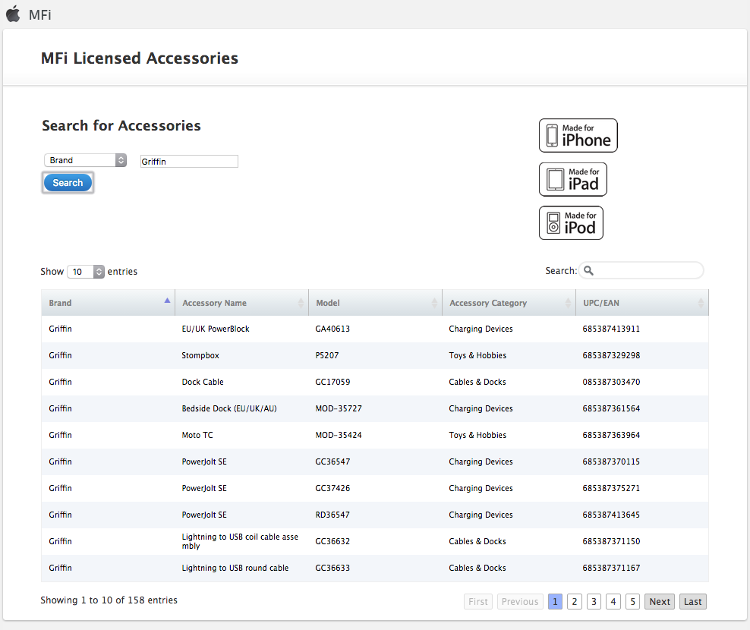This screenshot has width=750, height=630.
Task: Click the Made for iPhone badge
Action: (x=578, y=135)
